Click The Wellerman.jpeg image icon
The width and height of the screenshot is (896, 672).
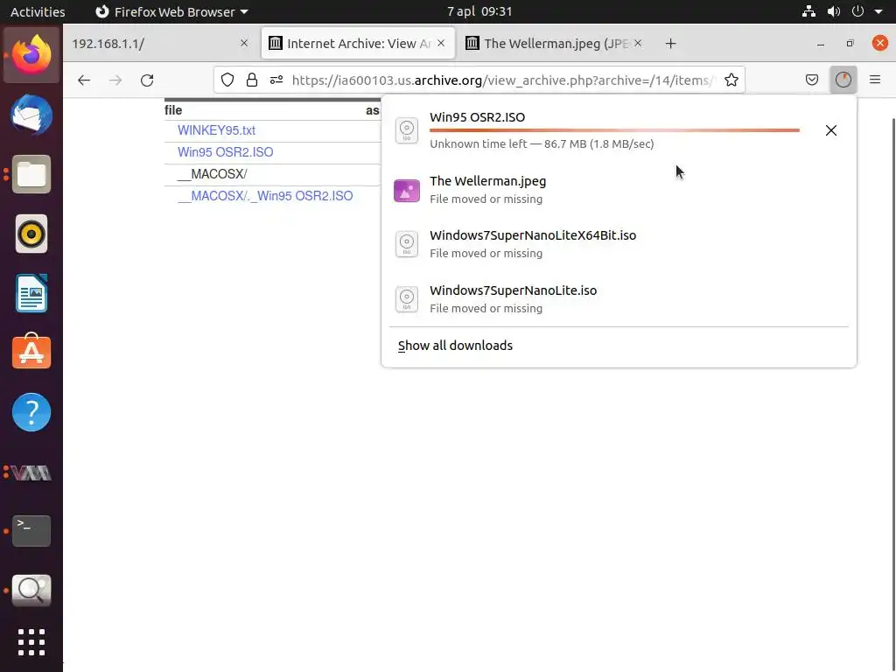(407, 191)
